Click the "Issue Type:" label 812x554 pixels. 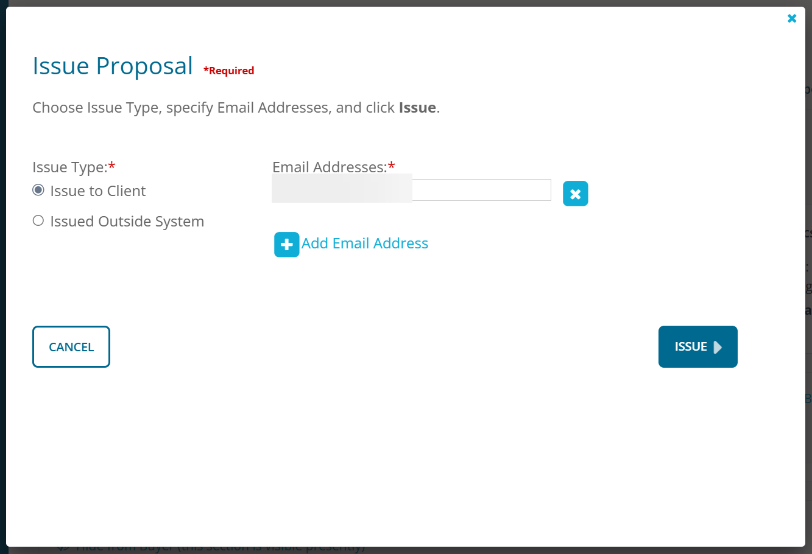[x=69, y=167]
